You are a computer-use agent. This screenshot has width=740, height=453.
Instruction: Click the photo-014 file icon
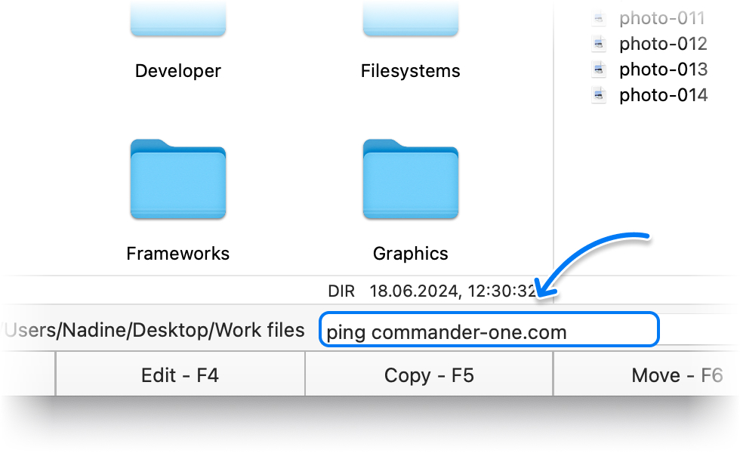(x=599, y=95)
